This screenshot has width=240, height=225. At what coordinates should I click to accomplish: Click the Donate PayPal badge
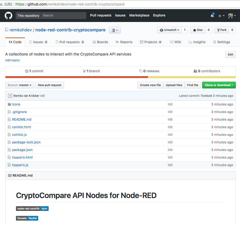[x=27, y=218]
